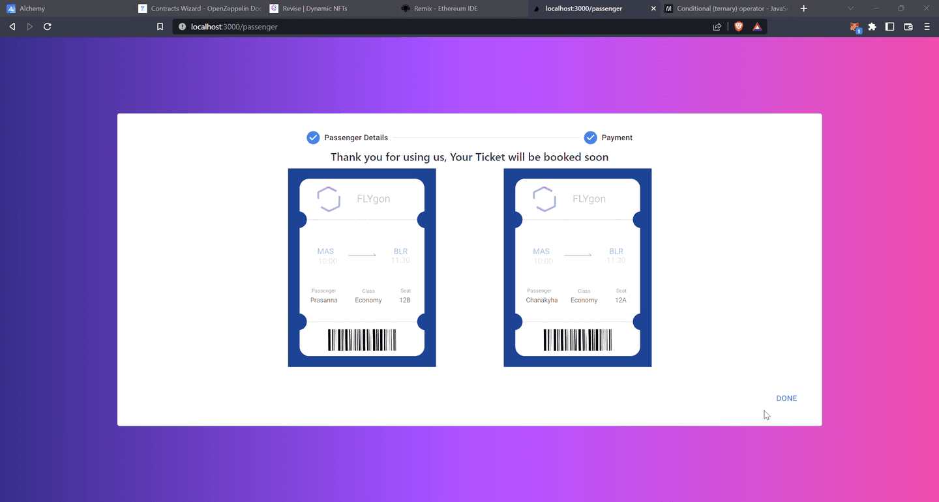This screenshot has height=502, width=939.
Task: Open the Brave Shields lion icon
Action: pos(739,27)
